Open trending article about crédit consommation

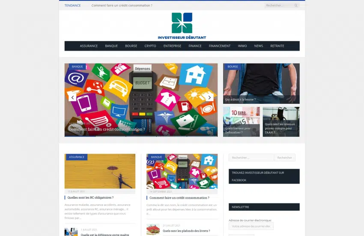coord(122,6)
